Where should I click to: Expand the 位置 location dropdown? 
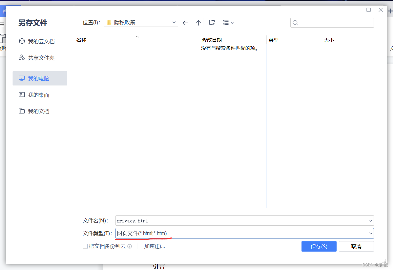tap(174, 22)
